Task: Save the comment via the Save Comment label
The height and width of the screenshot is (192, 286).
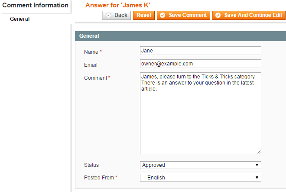Action: point(188,15)
